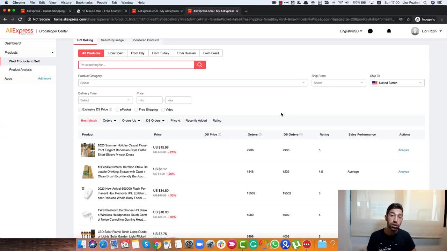Open Skype from the Dock
The width and height of the screenshot is (447, 251).
pyautogui.click(x=146, y=244)
